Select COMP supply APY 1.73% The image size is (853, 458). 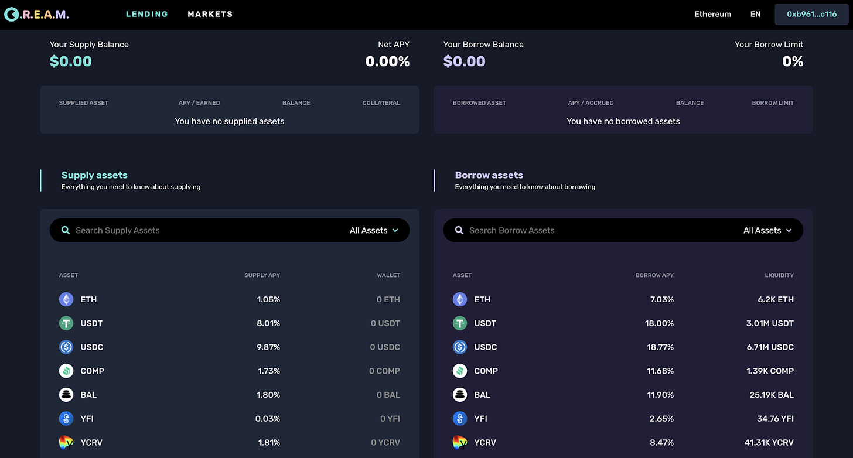269,371
